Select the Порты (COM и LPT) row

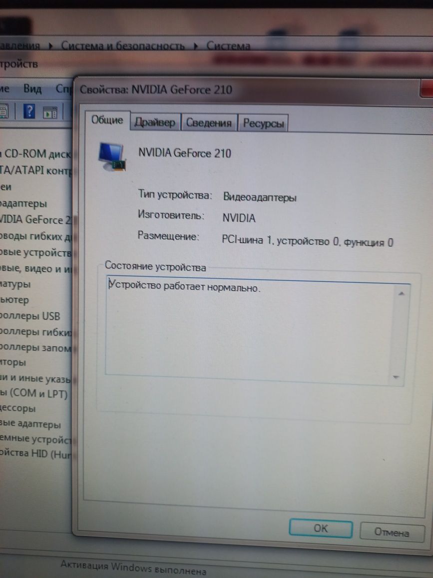click(x=34, y=393)
